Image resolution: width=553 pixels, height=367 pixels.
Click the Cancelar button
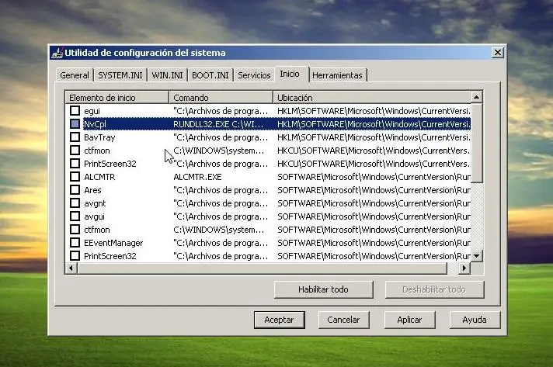[343, 320]
